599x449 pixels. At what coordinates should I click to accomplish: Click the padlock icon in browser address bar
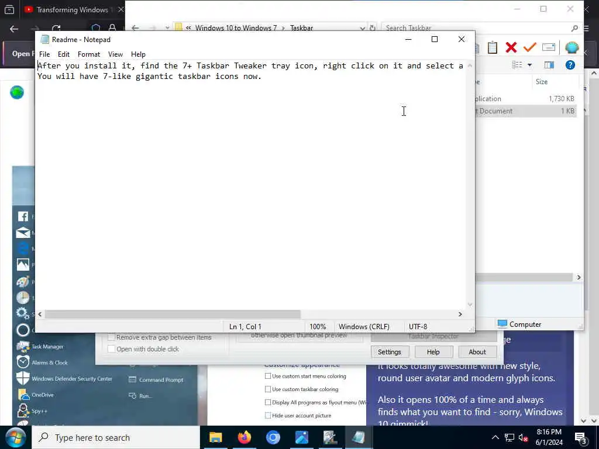tap(112, 28)
